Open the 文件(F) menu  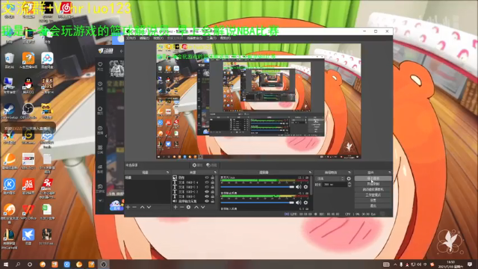point(131,38)
